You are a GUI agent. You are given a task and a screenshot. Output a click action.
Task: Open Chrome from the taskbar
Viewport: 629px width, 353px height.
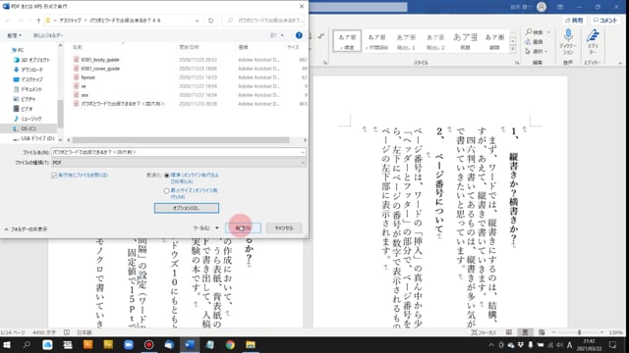click(230, 344)
